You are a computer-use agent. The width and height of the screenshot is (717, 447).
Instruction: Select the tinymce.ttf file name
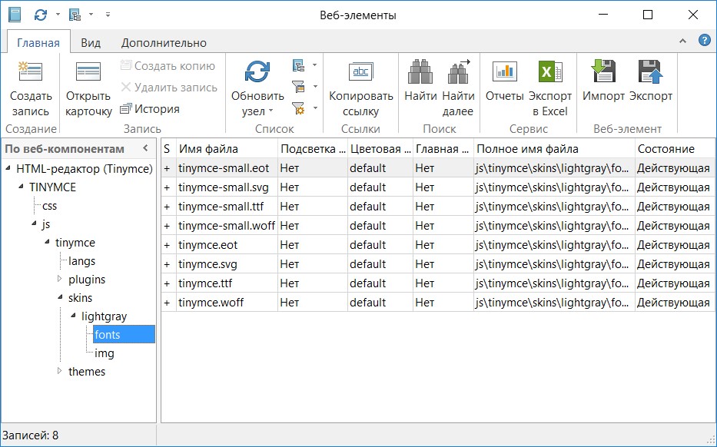click(x=205, y=283)
